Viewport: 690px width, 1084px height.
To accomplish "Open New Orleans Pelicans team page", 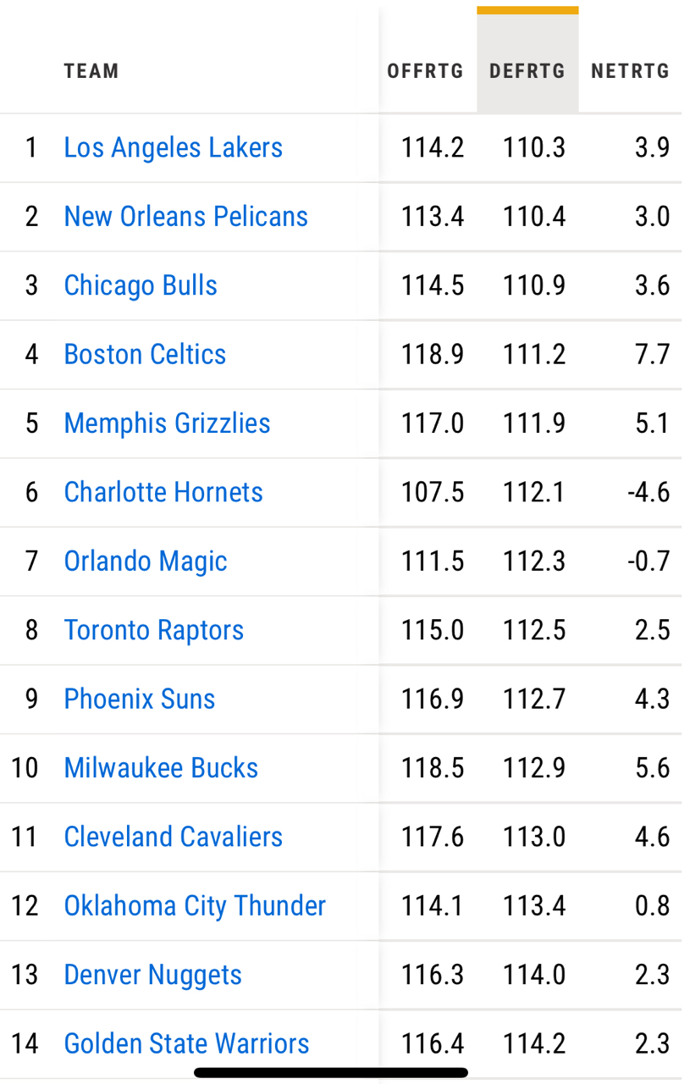I will click(x=186, y=216).
